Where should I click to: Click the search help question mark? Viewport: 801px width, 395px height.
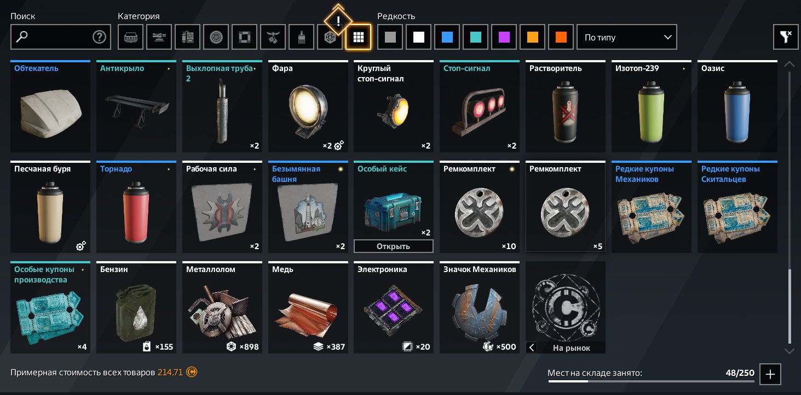point(99,37)
